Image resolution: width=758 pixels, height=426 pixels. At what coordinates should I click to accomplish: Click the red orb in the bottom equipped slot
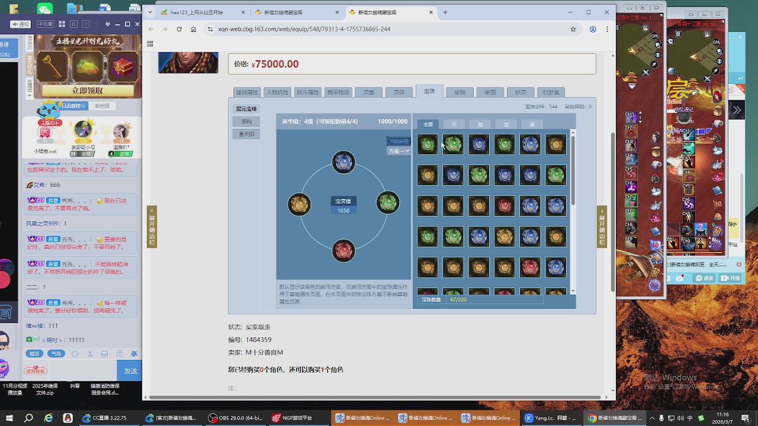coord(343,250)
